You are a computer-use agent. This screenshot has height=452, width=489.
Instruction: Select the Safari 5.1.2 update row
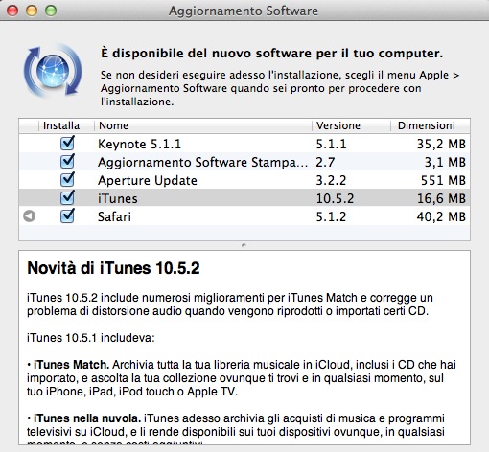coord(244,216)
